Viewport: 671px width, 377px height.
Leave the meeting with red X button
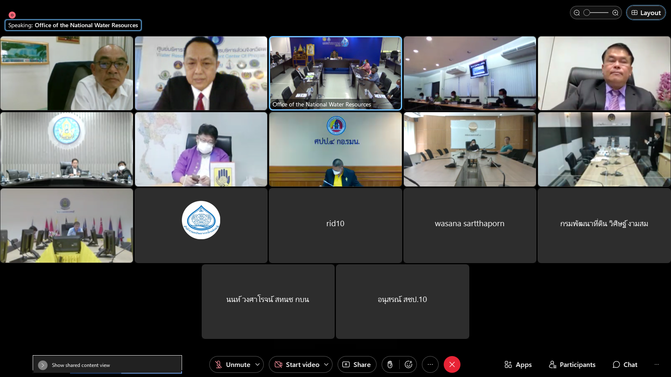(452, 364)
